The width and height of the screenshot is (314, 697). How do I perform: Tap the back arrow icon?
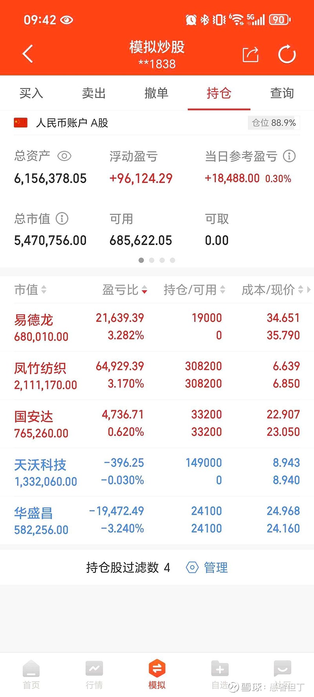click(27, 54)
